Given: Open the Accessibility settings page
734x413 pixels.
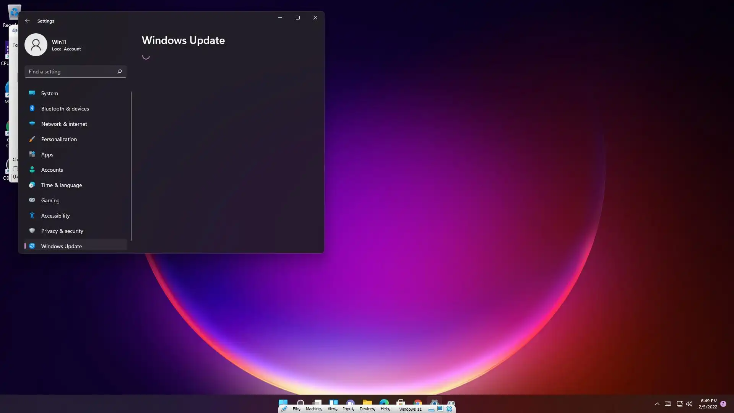Looking at the screenshot, I should (x=55, y=216).
